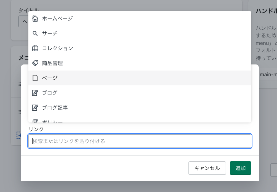Pick the 商品管理 text entry

click(52, 63)
